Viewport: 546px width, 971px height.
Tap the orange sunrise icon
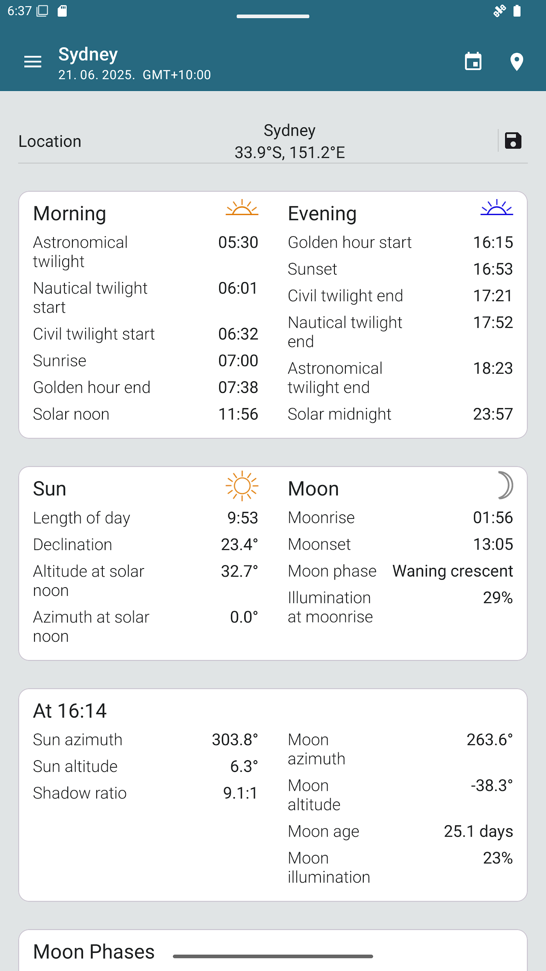pos(242,208)
